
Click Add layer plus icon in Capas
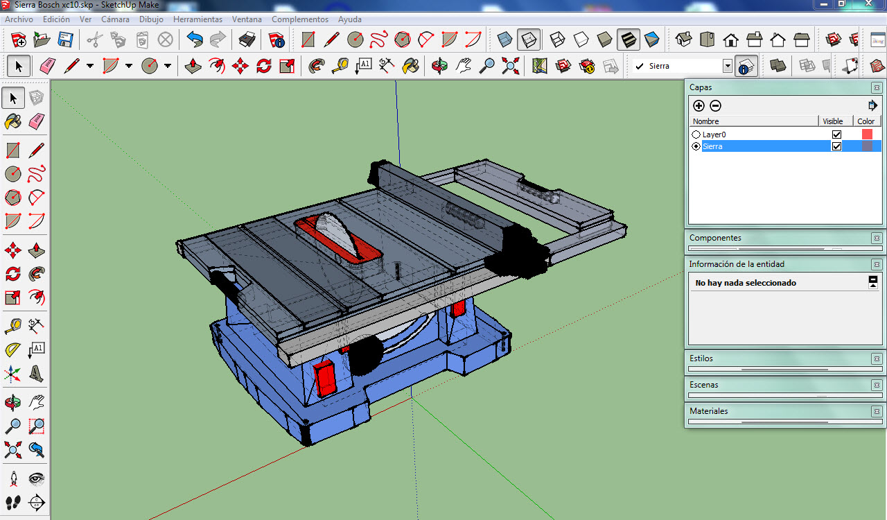click(699, 106)
